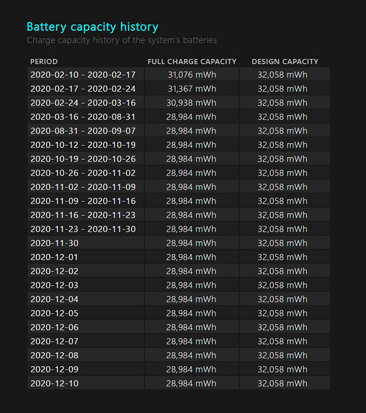Click the period cell '2020-12-01'
This screenshot has width=366, height=413.
[x=54, y=257]
